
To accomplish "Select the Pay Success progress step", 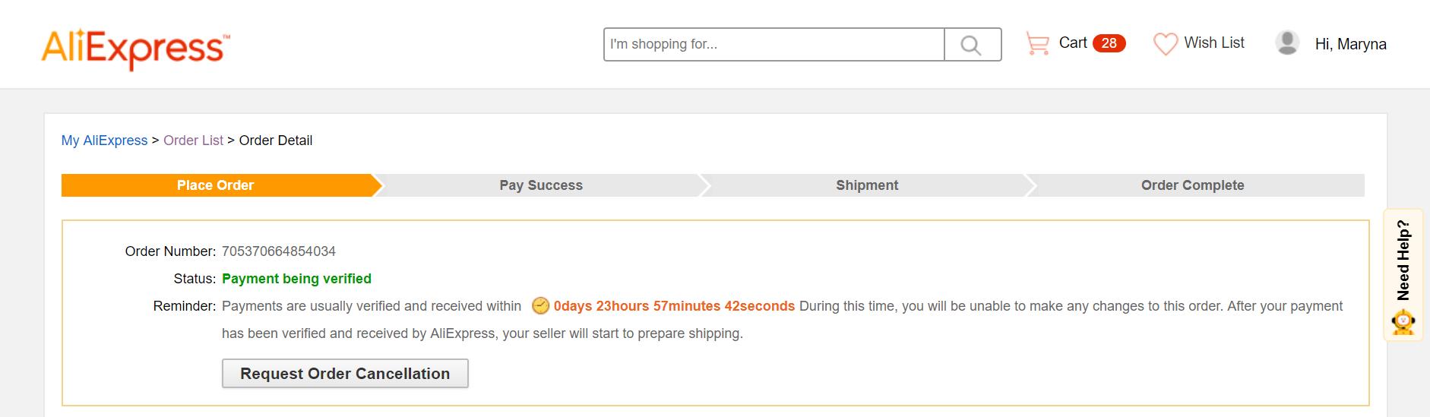I will (540, 185).
